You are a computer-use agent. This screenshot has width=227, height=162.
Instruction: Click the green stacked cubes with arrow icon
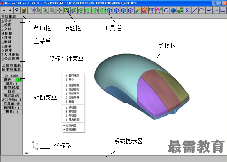pos(180,11)
